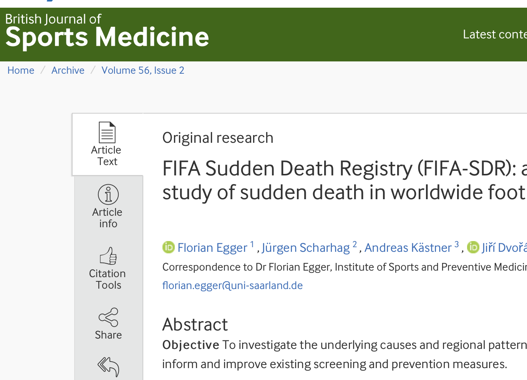Open Latest content menu item
Screen dimensions: 527x380
click(494, 35)
